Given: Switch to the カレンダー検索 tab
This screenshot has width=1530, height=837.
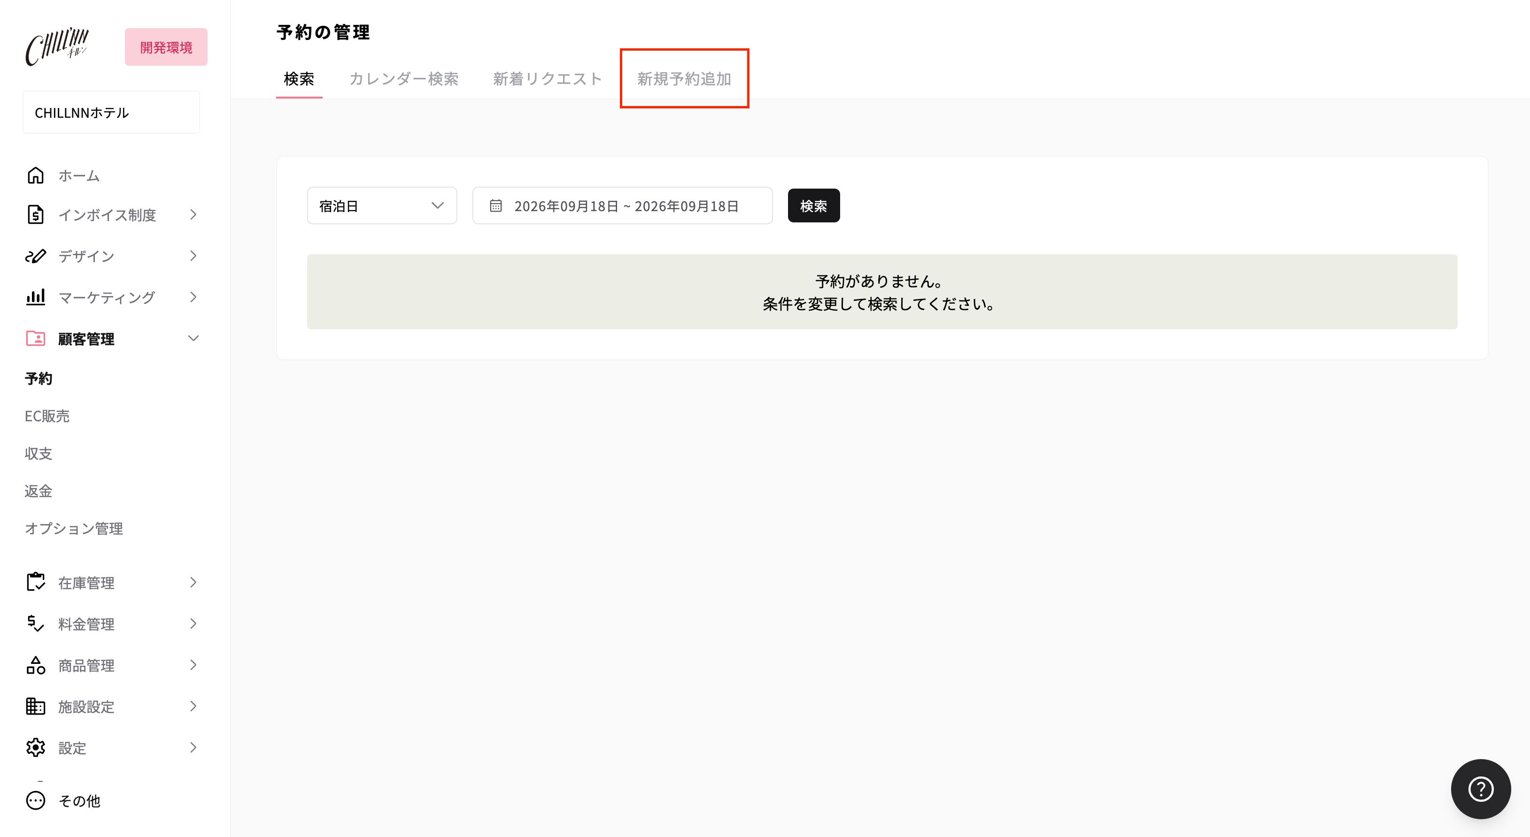Looking at the screenshot, I should [404, 79].
